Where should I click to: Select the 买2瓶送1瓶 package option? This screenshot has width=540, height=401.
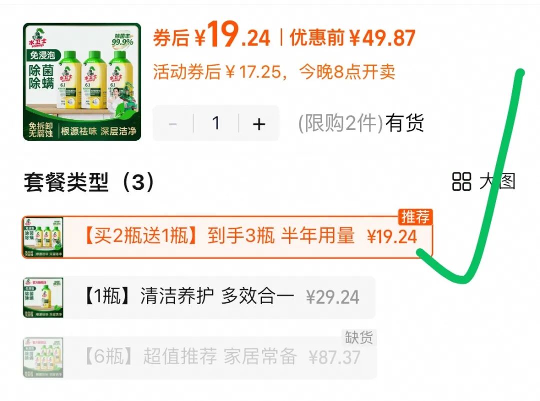pos(227,237)
